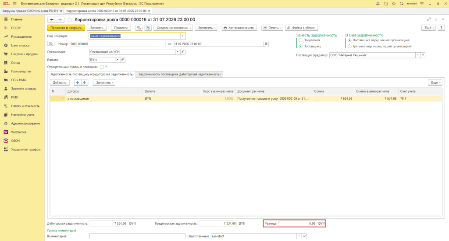Image resolution: width=449 pixels, height=241 pixels.
Task: Click the status icon left of Номер
Action: pos(51,44)
